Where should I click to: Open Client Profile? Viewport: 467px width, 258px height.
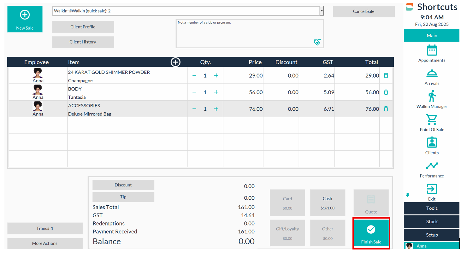point(83,27)
